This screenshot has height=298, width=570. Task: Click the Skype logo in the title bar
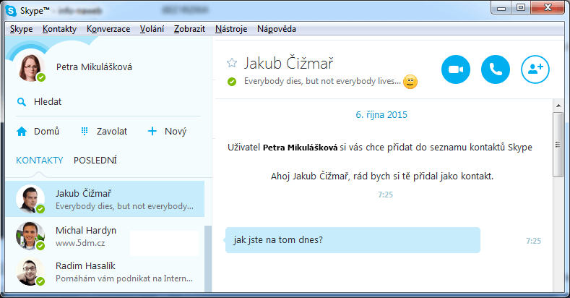pyautogui.click(x=12, y=11)
